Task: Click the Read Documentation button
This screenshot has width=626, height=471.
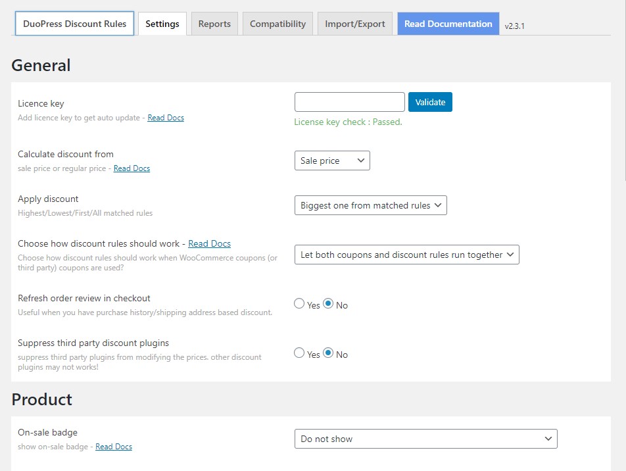Action: pyautogui.click(x=448, y=24)
